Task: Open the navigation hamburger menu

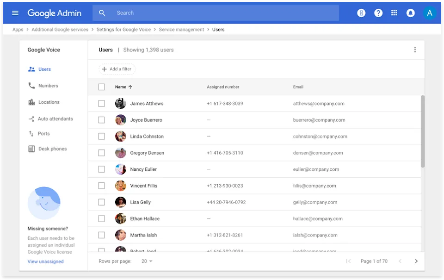Action: coord(15,12)
